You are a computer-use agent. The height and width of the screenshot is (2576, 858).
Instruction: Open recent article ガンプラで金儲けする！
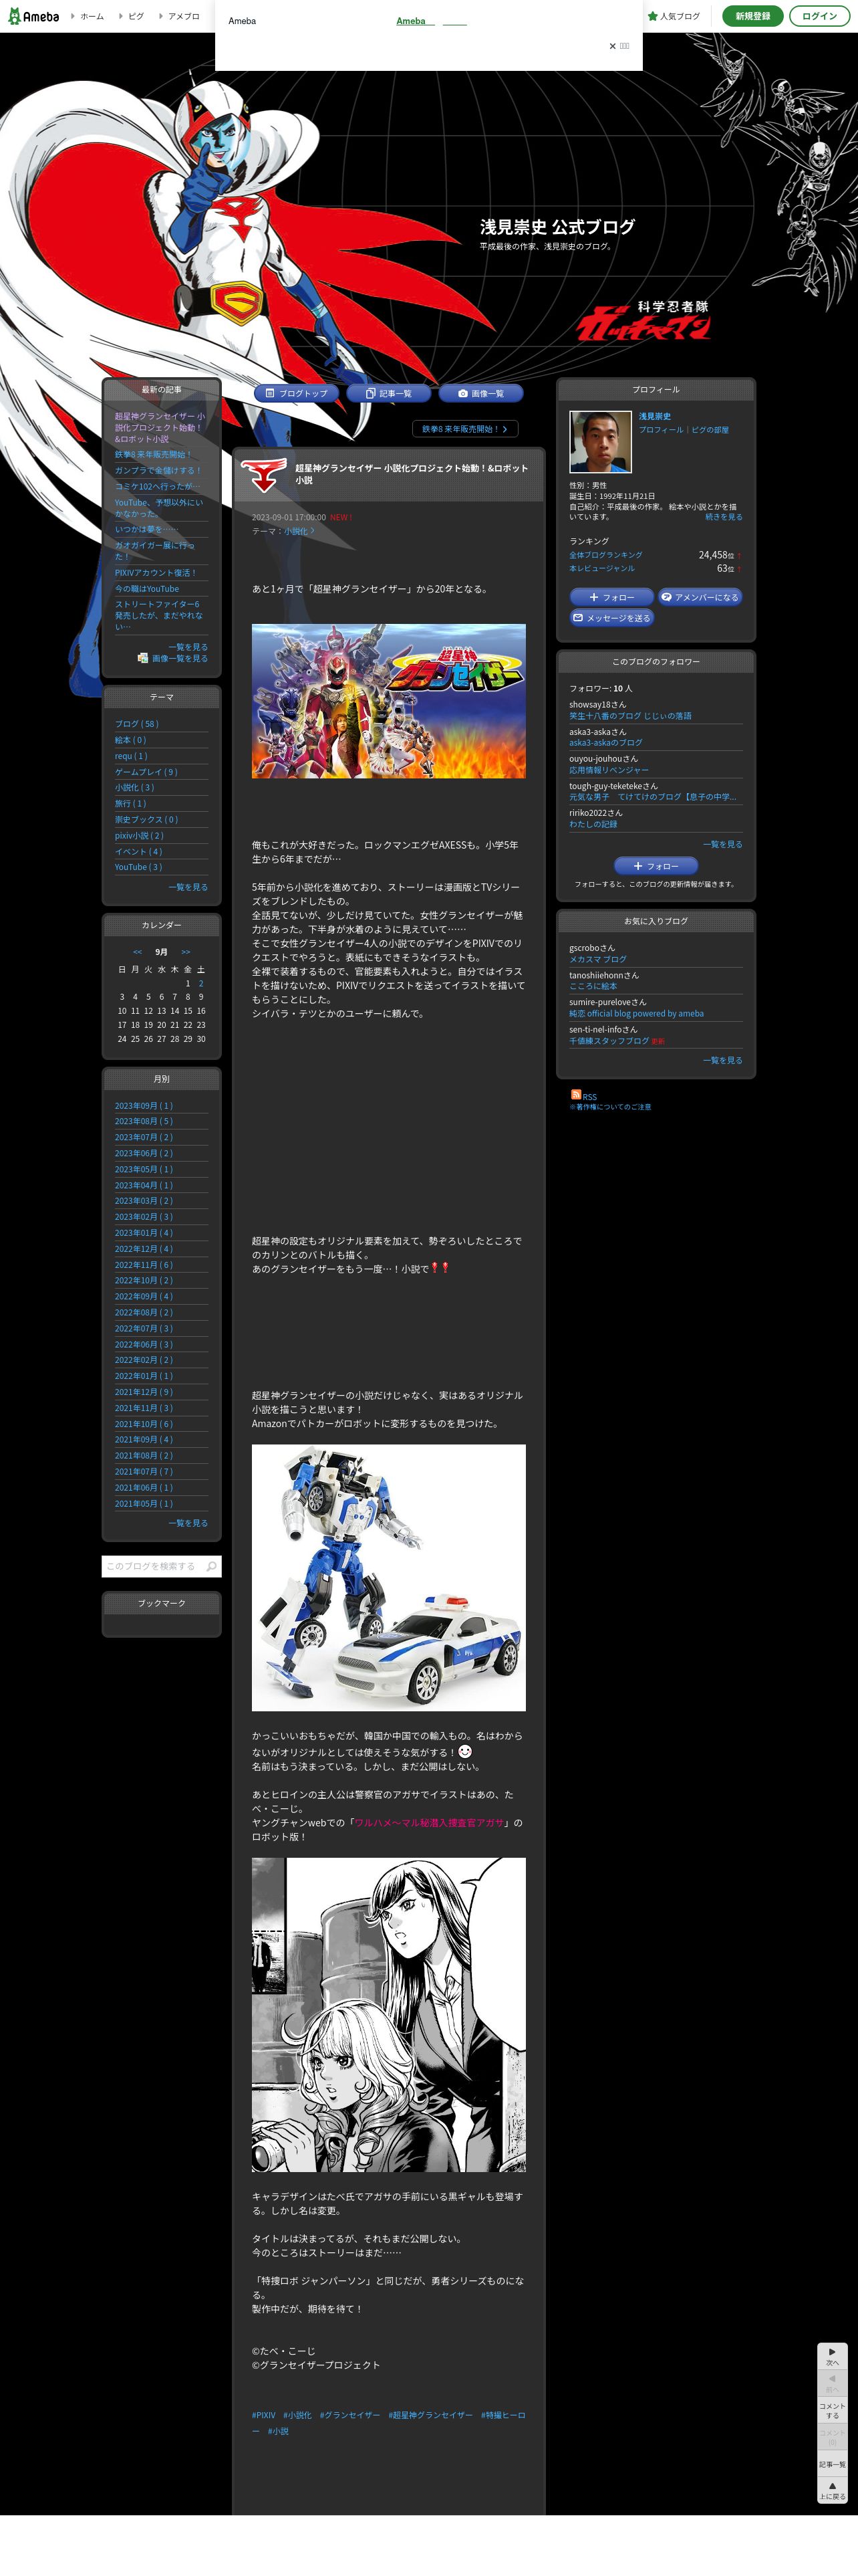(x=158, y=470)
